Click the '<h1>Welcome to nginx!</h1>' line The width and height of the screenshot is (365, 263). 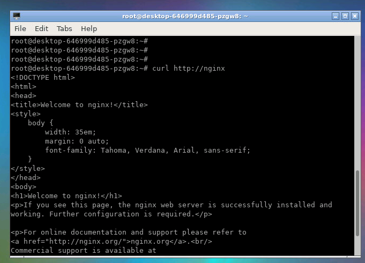pyautogui.click(x=66, y=196)
